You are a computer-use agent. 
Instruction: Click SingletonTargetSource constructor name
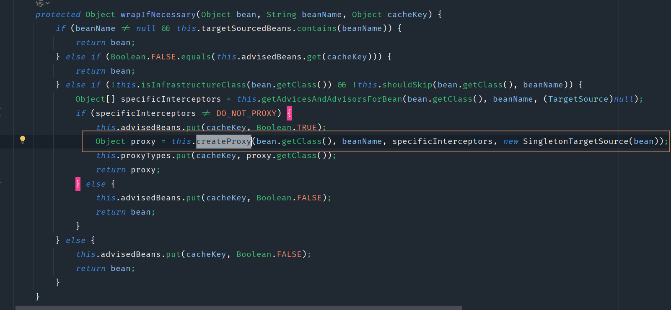coord(576,141)
